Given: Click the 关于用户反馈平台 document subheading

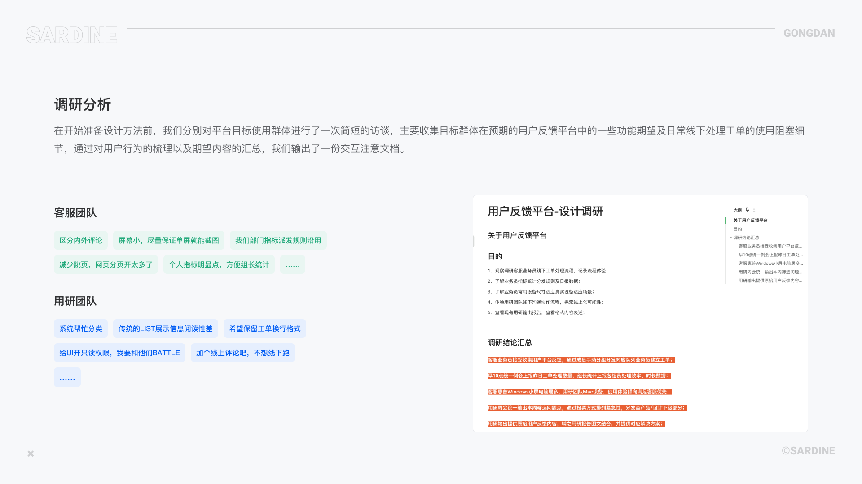Looking at the screenshot, I should pos(517,236).
